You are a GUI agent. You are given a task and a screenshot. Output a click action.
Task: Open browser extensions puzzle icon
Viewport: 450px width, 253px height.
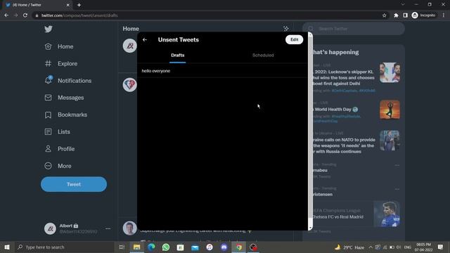click(x=396, y=15)
